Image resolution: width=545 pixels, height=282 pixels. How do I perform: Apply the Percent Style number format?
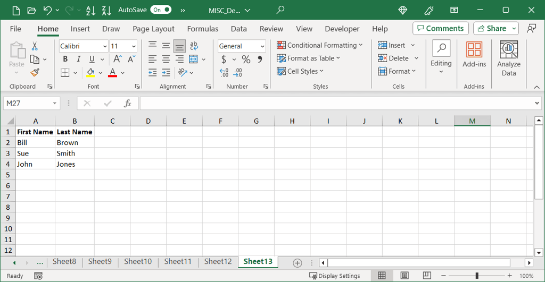point(246,59)
